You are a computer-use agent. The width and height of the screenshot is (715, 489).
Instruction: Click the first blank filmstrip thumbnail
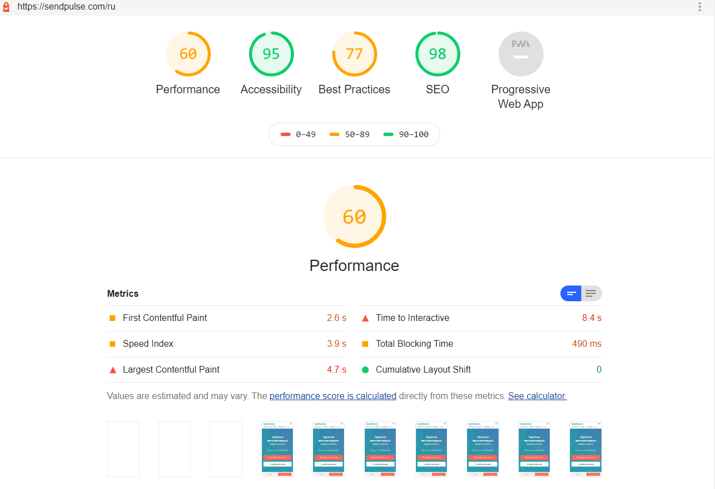click(x=123, y=449)
